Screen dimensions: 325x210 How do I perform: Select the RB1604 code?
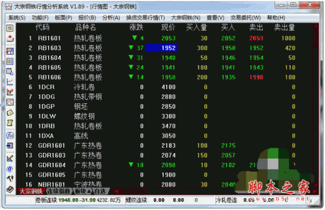(49, 58)
